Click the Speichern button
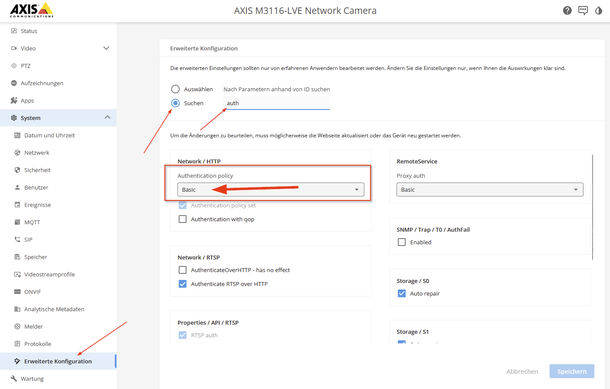The image size is (610, 389). [x=571, y=371]
